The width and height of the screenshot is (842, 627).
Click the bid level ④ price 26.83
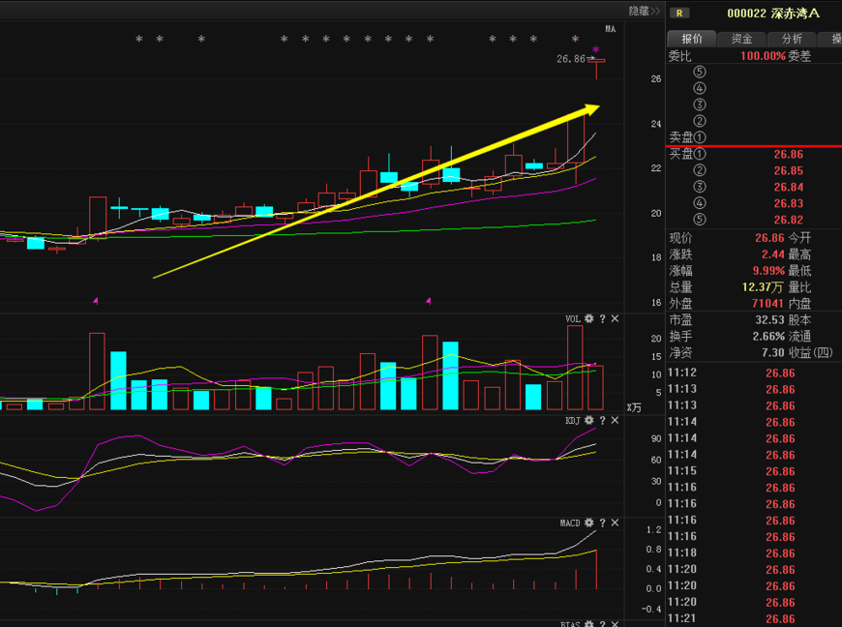tap(789, 203)
